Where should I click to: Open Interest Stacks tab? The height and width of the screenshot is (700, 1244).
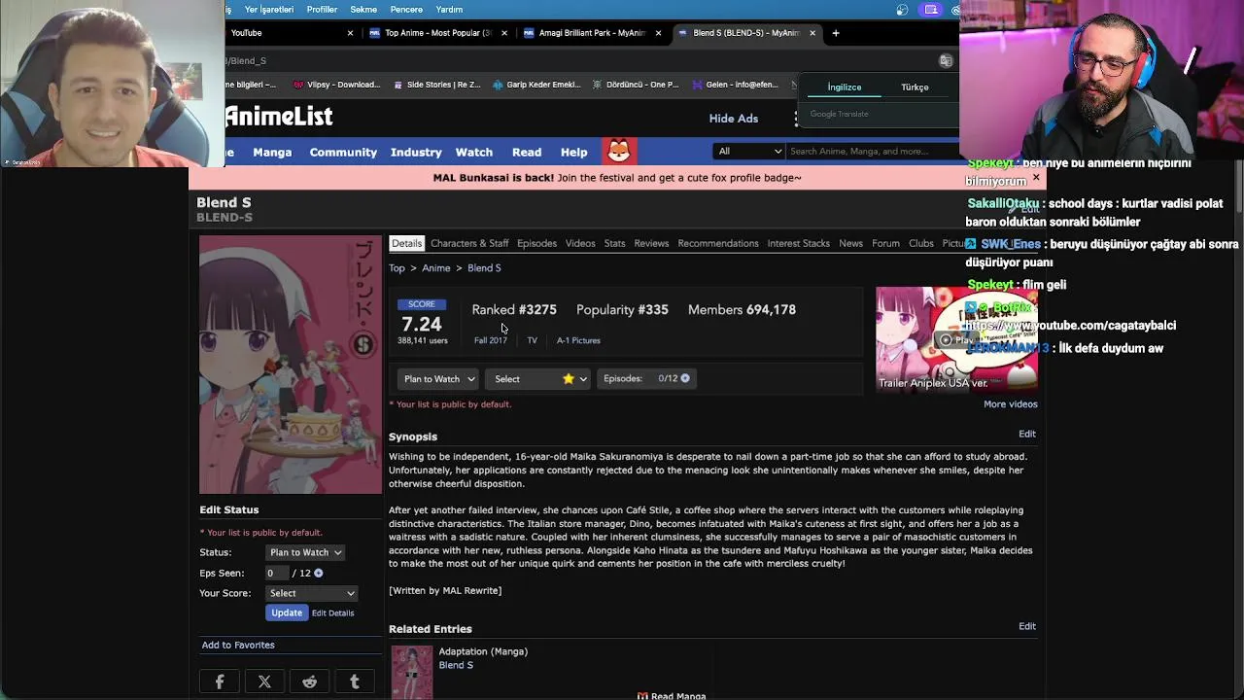tap(798, 243)
